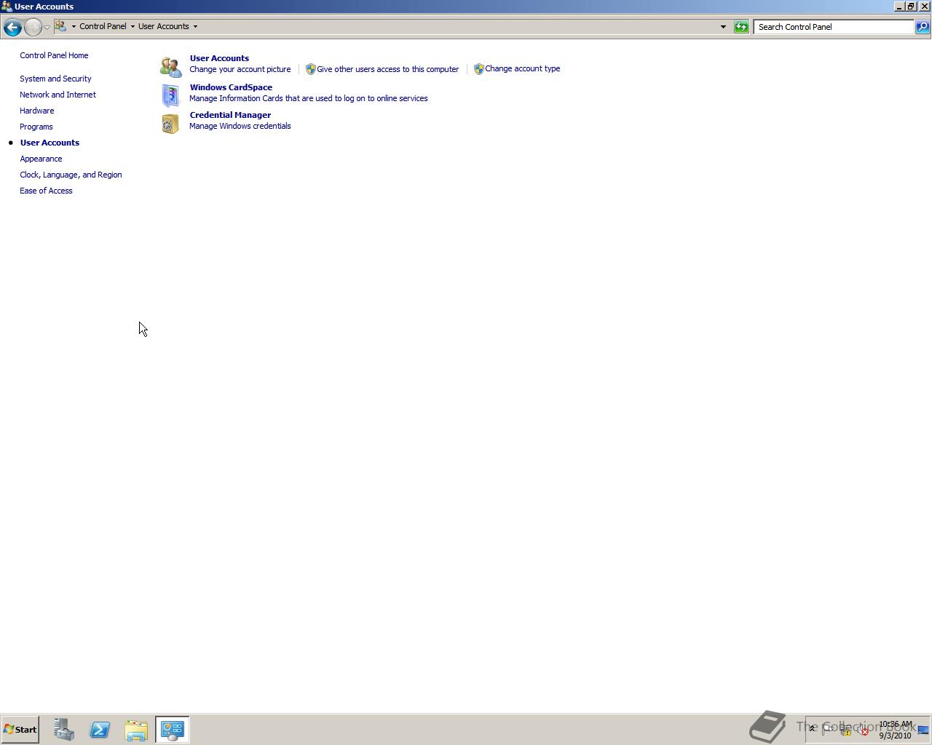
Task: Click the User Accounts people icon
Action: pos(170,67)
